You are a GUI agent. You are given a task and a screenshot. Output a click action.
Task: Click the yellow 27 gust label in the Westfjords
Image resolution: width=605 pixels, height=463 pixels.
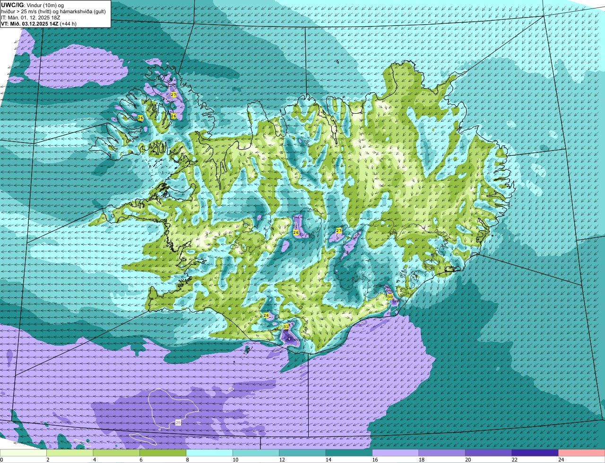(x=173, y=95)
